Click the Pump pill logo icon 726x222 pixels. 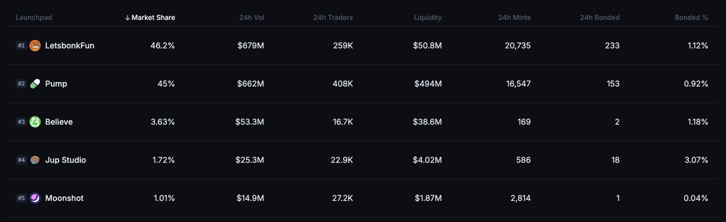(35, 83)
